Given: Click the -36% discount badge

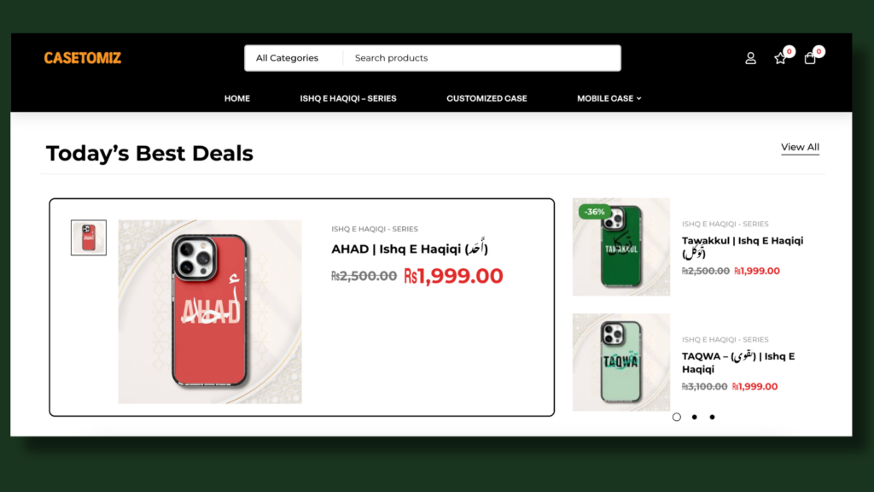Looking at the screenshot, I should coord(594,212).
